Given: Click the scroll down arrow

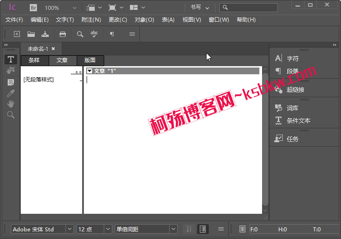Looking at the screenshot, I should [265, 210].
